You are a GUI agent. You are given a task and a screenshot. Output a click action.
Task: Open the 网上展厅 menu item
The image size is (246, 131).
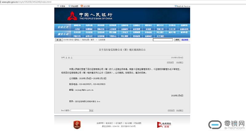tap(160, 32)
